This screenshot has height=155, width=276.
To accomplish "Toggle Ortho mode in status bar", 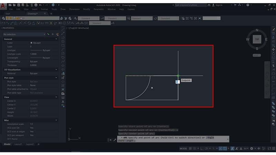I will 202,148.
